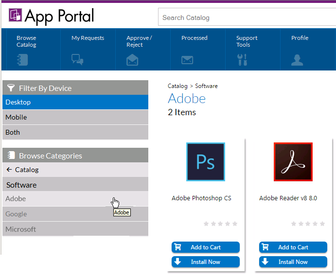Click the Software breadcrumb link
Screen dimensions: 336x279
click(x=206, y=86)
